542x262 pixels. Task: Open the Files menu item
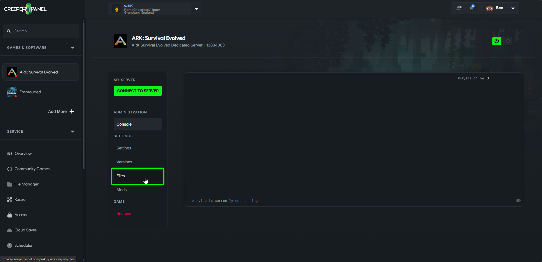click(x=138, y=176)
